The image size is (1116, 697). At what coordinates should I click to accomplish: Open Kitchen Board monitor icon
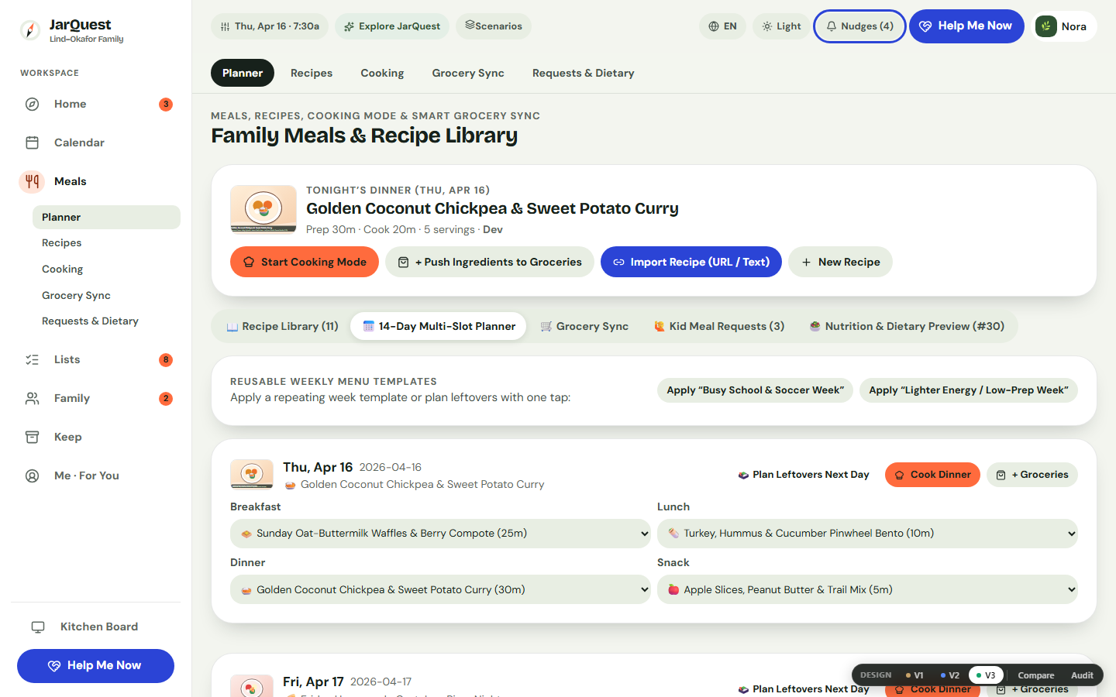coord(38,627)
